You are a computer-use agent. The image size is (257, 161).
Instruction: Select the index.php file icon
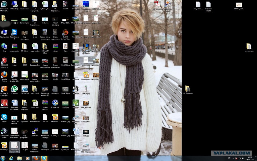click(x=35, y=103)
